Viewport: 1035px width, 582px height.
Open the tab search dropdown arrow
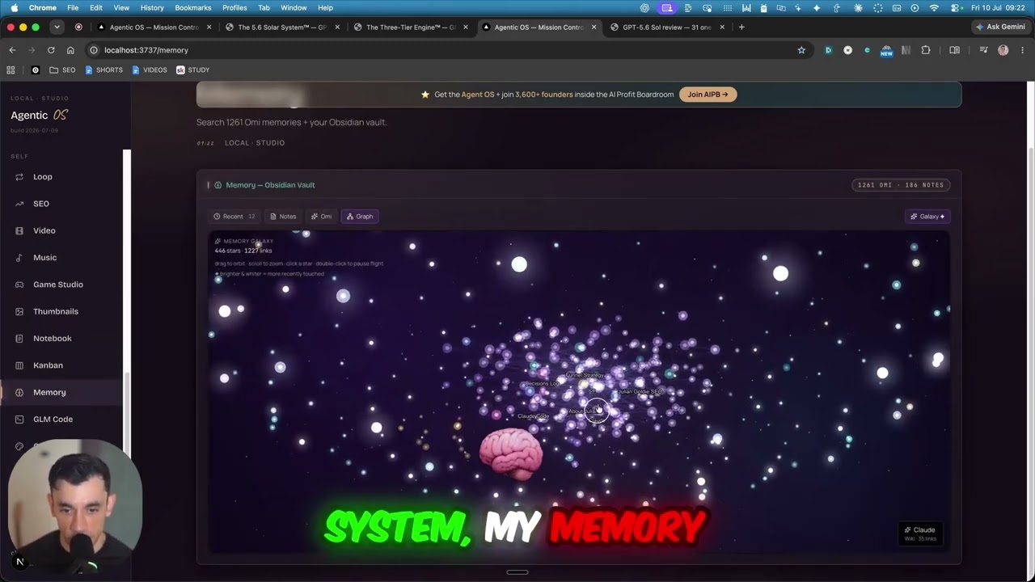[57, 27]
